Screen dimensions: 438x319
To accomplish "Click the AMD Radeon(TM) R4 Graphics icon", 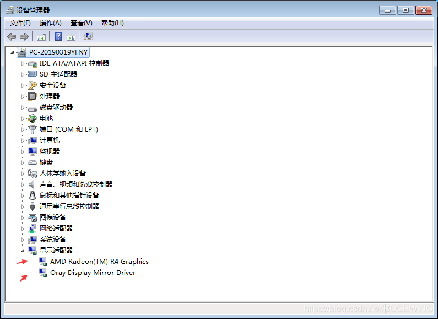I will point(43,262).
